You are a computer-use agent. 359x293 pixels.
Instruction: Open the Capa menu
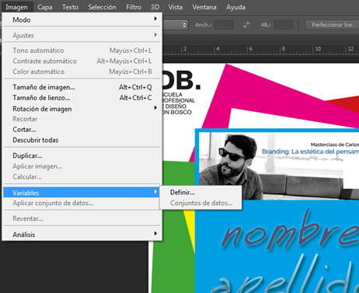(x=45, y=7)
